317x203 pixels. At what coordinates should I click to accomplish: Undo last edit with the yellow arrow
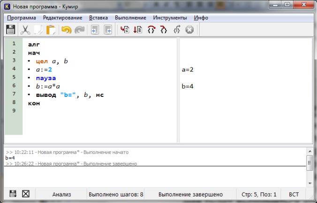tap(66, 29)
